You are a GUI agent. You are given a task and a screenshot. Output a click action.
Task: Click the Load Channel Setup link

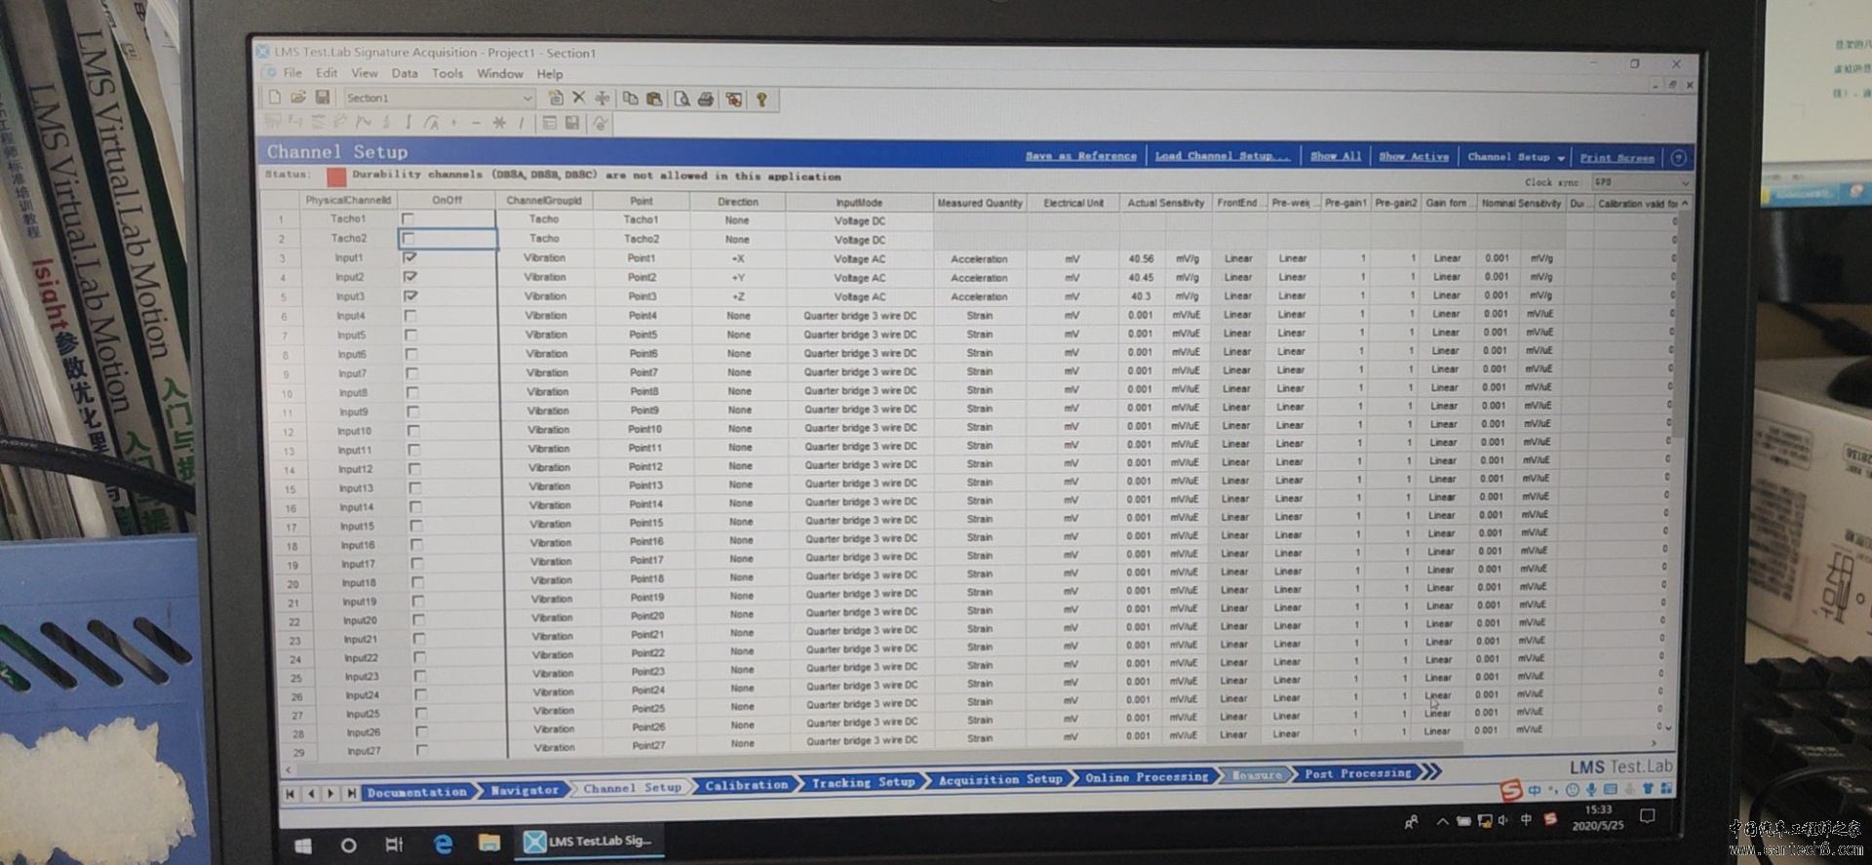coord(1222,156)
